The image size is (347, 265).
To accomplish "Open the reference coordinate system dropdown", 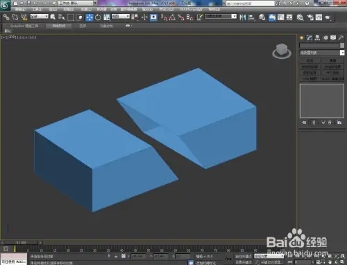I will (x=121, y=17).
